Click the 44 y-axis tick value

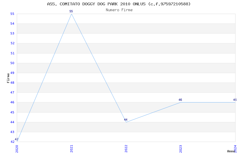click(12, 122)
